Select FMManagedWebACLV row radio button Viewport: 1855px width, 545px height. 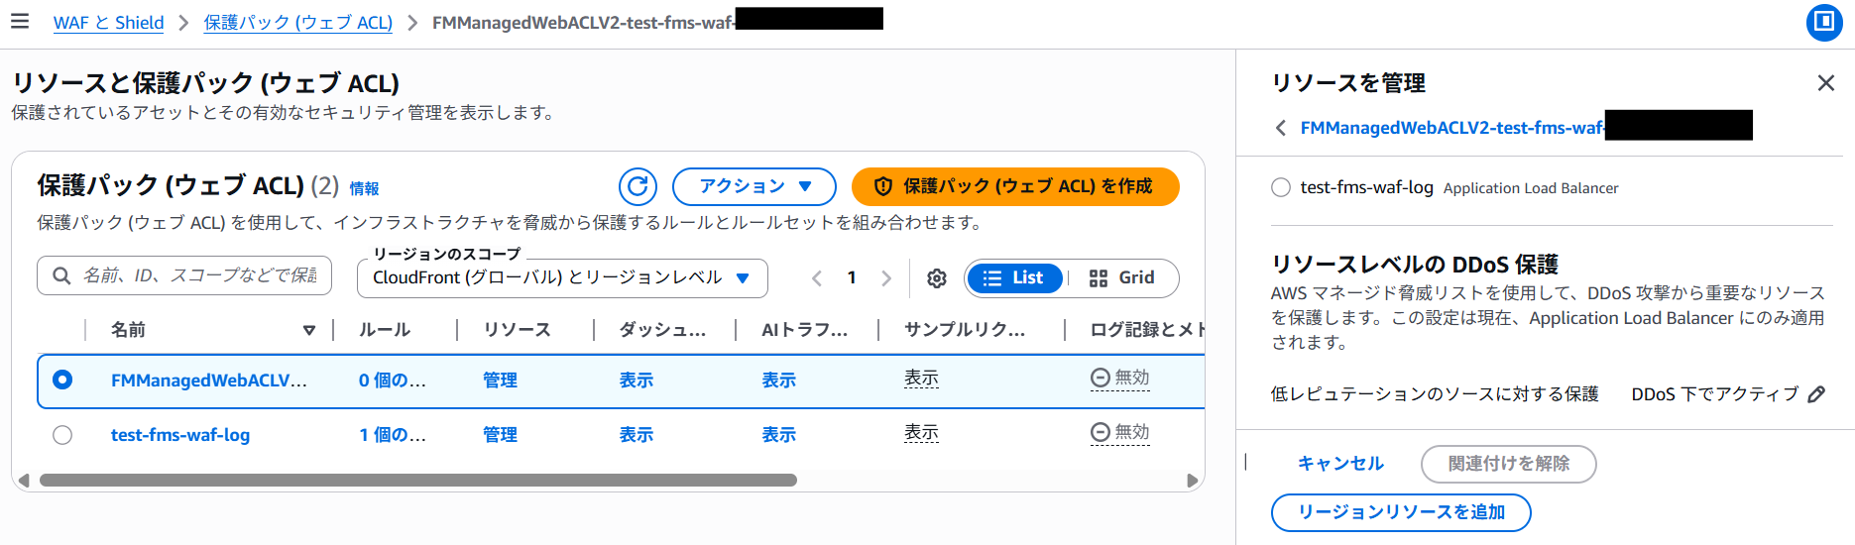point(62,381)
